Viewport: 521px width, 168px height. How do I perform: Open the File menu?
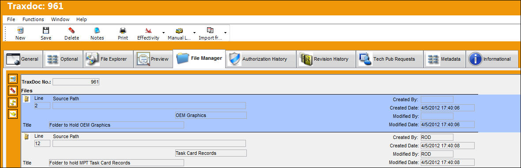point(11,19)
